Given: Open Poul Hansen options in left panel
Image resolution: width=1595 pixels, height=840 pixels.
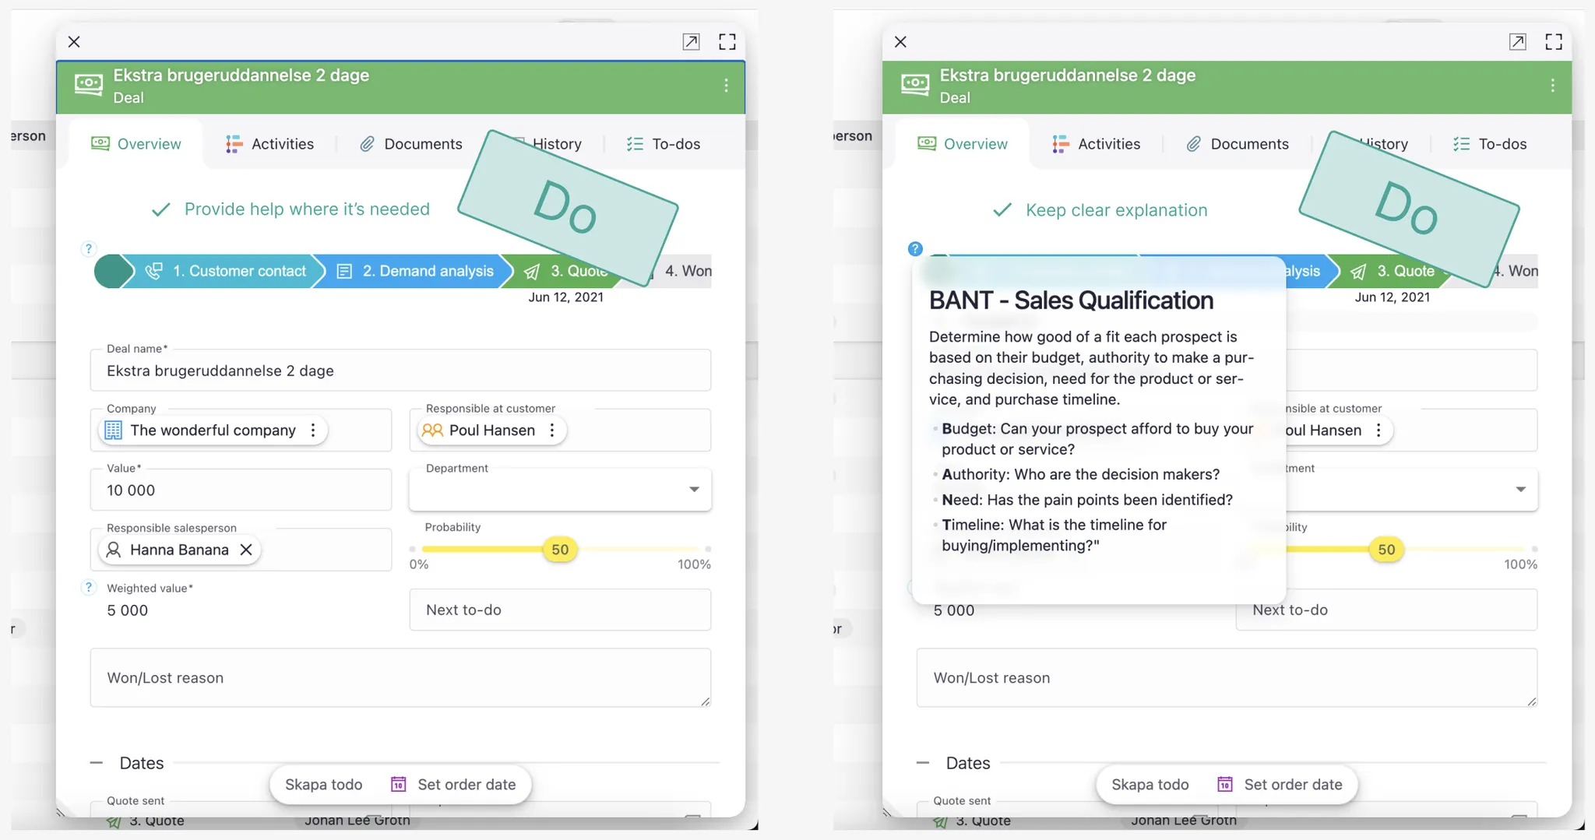Looking at the screenshot, I should (x=552, y=431).
